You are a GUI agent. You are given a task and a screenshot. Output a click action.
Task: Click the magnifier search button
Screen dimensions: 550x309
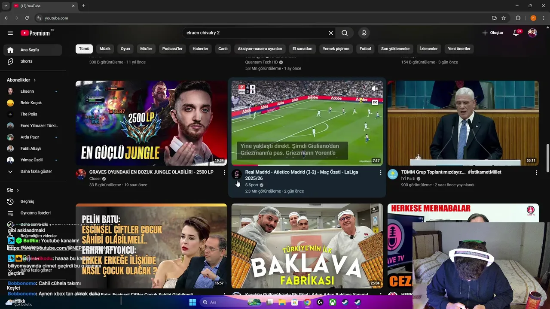point(345,33)
